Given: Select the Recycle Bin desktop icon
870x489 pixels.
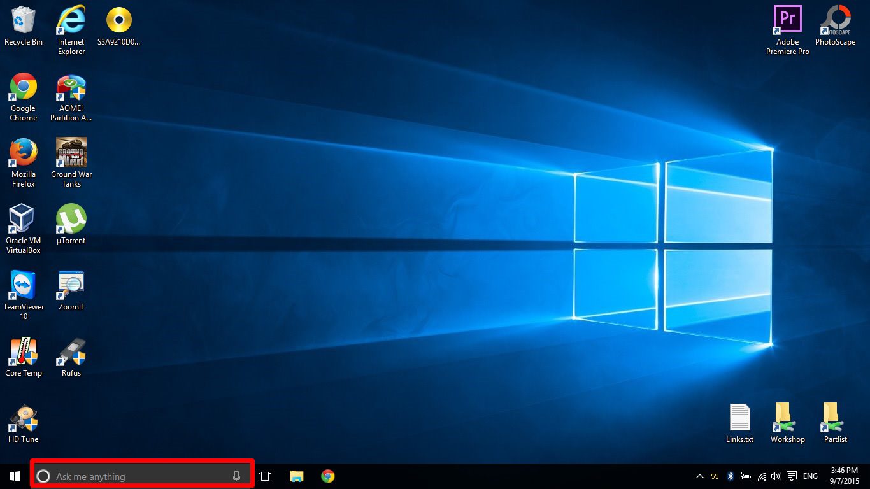Looking at the screenshot, I should [24, 27].
